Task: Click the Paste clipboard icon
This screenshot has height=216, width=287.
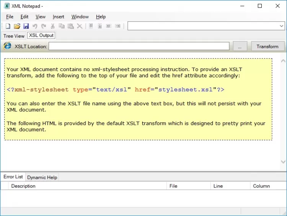Action: point(70,26)
